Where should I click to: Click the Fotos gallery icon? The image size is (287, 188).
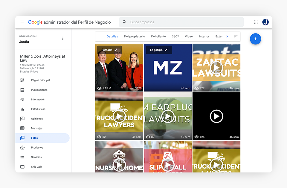click(x=22, y=138)
